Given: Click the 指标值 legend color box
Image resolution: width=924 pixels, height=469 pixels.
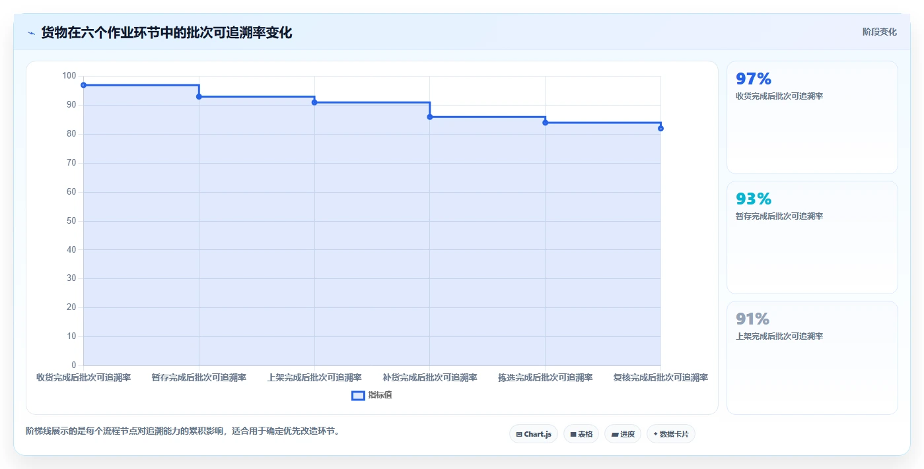Looking at the screenshot, I should [358, 395].
